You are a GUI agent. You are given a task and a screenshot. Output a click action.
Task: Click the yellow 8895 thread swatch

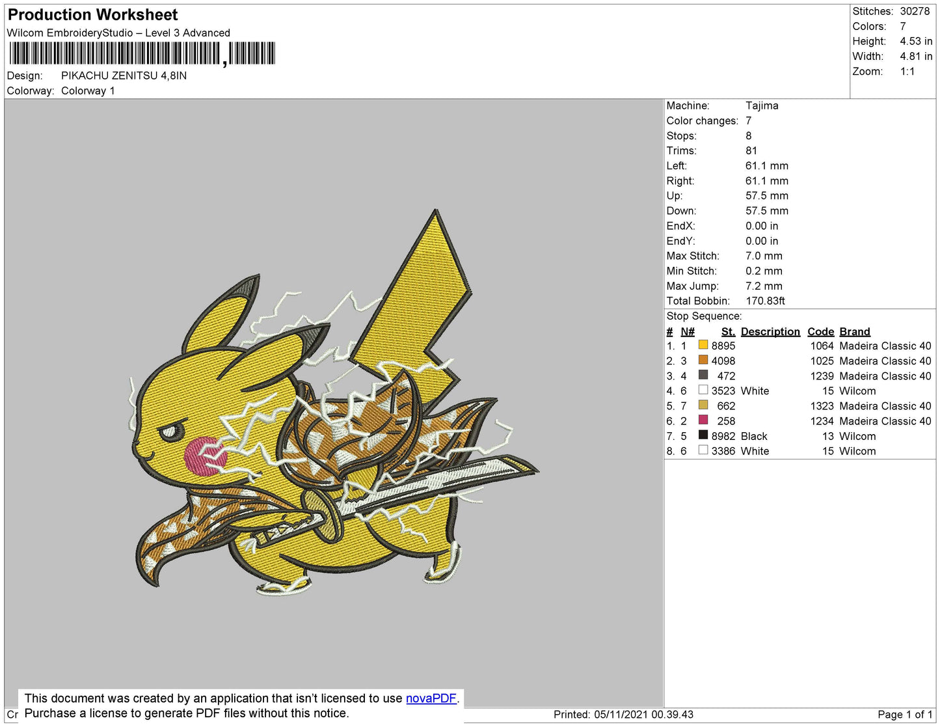coord(703,345)
